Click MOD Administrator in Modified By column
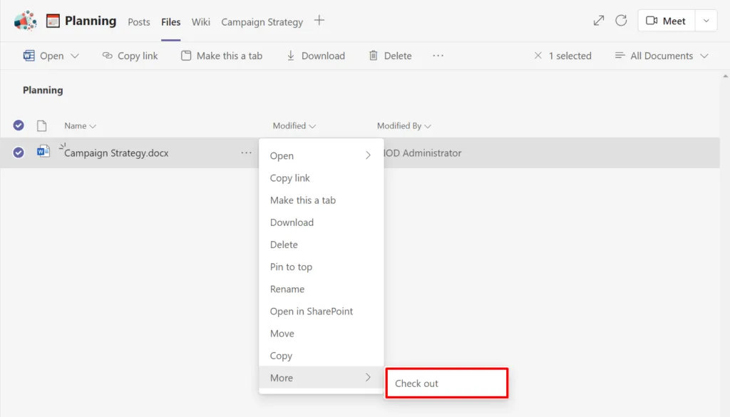 pos(423,153)
